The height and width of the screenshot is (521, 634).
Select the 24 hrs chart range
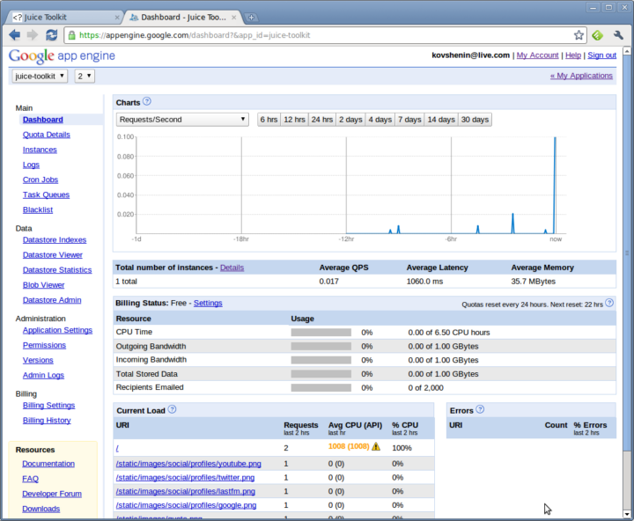pos(322,120)
